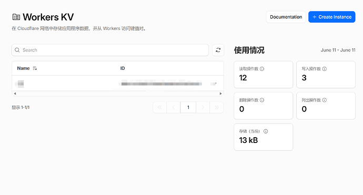Viewport: 363px width, 195px height.
Task: Open the blurred namespace name row
Action: pos(20,84)
